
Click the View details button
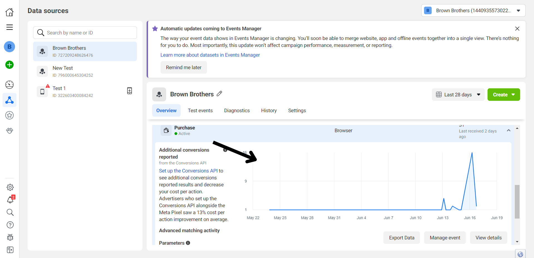pos(488,238)
